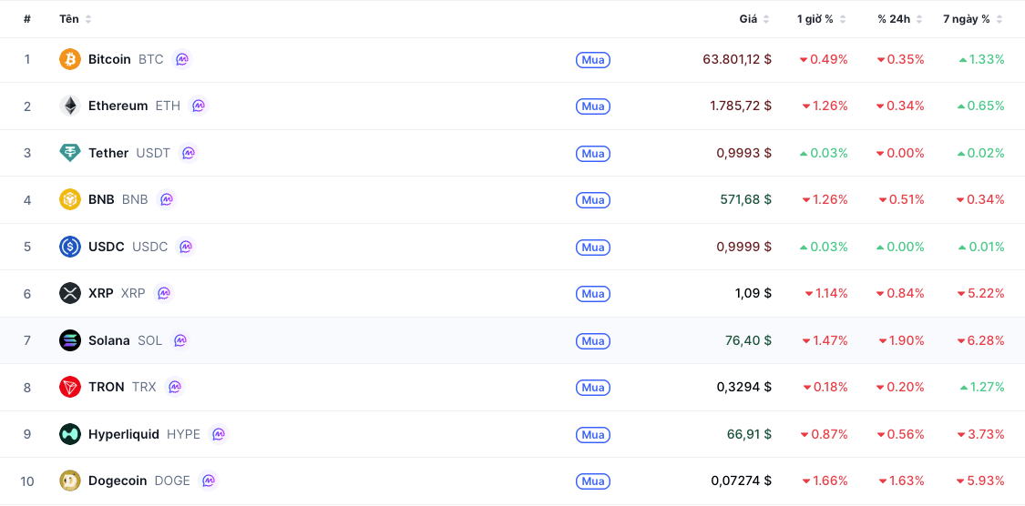
Task: Sort table by Giá column arrows
Action: click(766, 20)
